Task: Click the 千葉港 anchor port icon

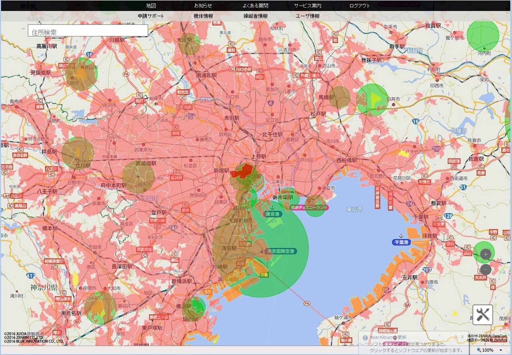Action: (x=401, y=236)
